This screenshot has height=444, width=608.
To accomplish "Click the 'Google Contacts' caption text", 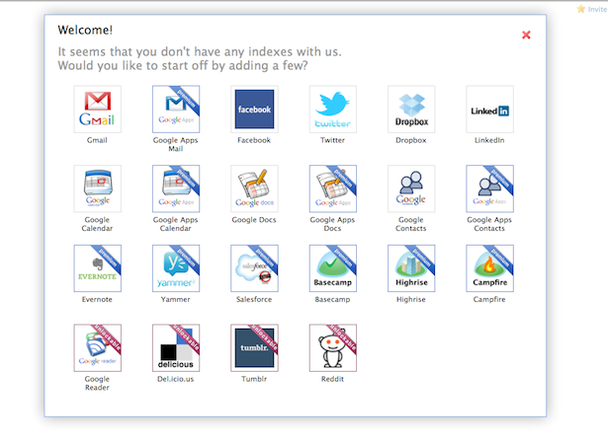I will pos(411,224).
